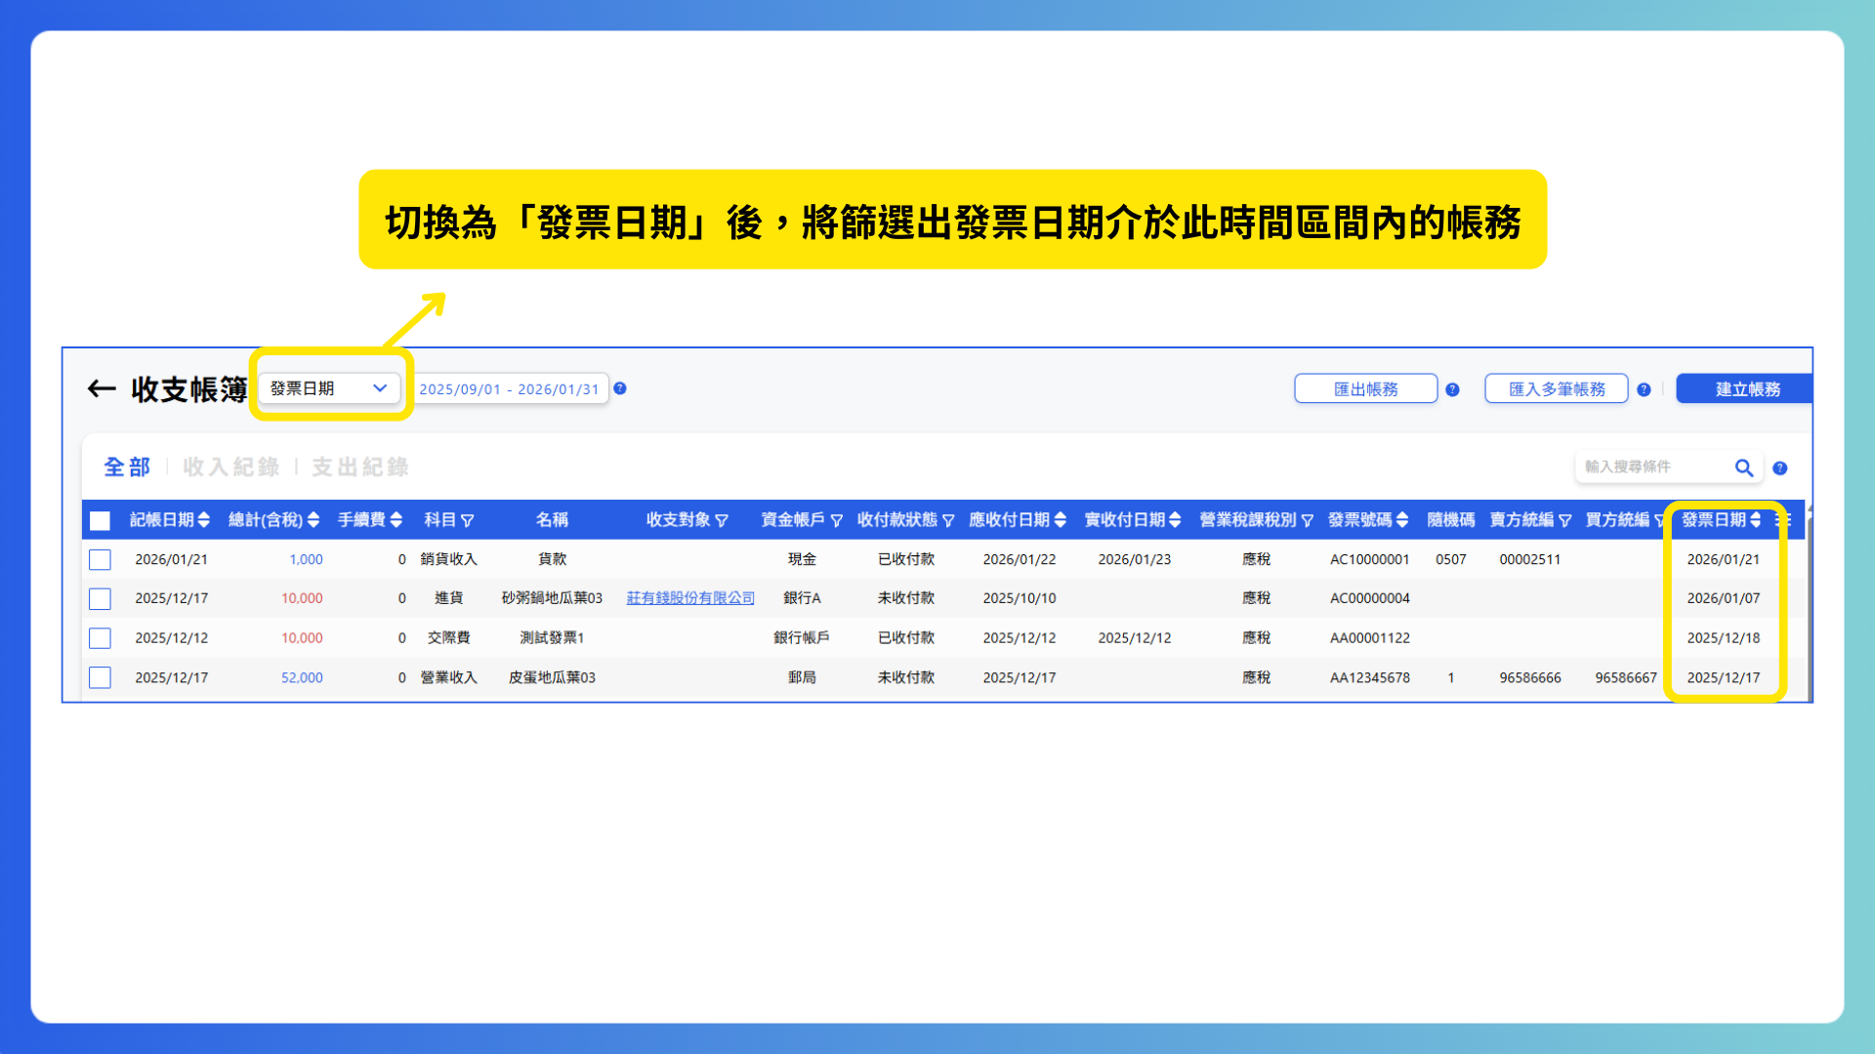Open the 資金帳戶 column filter
This screenshot has height=1054, width=1875.
[836, 521]
